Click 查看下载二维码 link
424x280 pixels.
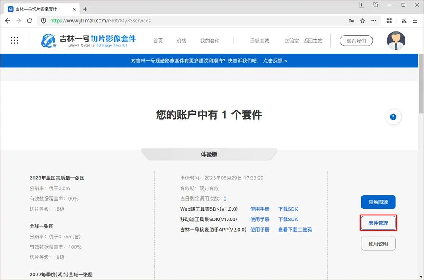[295, 230]
